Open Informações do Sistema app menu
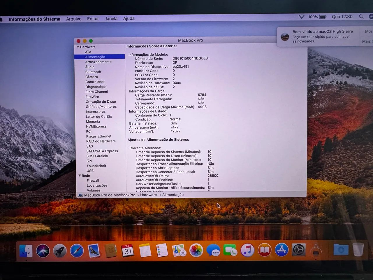 [34, 19]
